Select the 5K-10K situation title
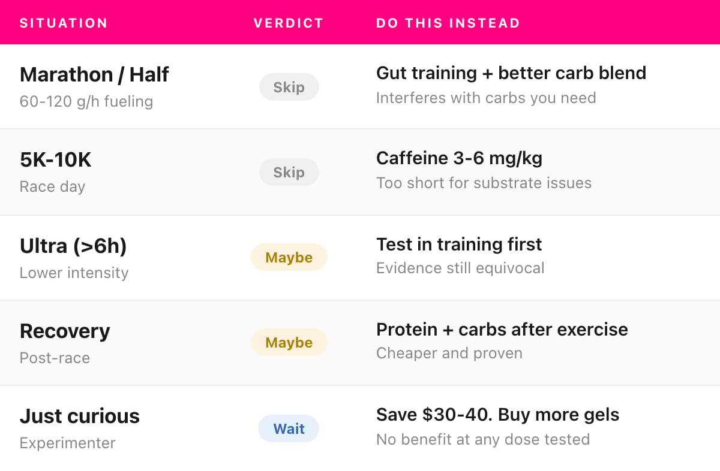The width and height of the screenshot is (720, 471). [x=56, y=160]
